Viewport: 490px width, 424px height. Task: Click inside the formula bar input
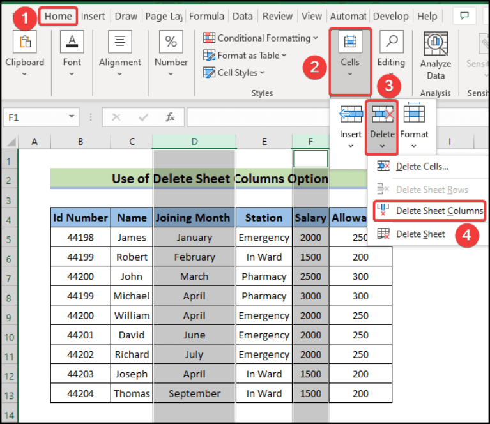pos(258,117)
